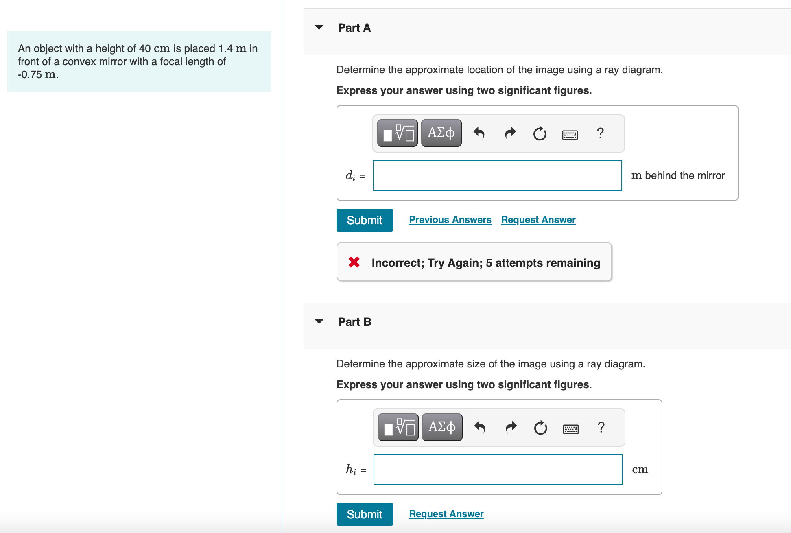Open keyboard shortcuts icon in Part B
791x533 pixels.
(570, 429)
